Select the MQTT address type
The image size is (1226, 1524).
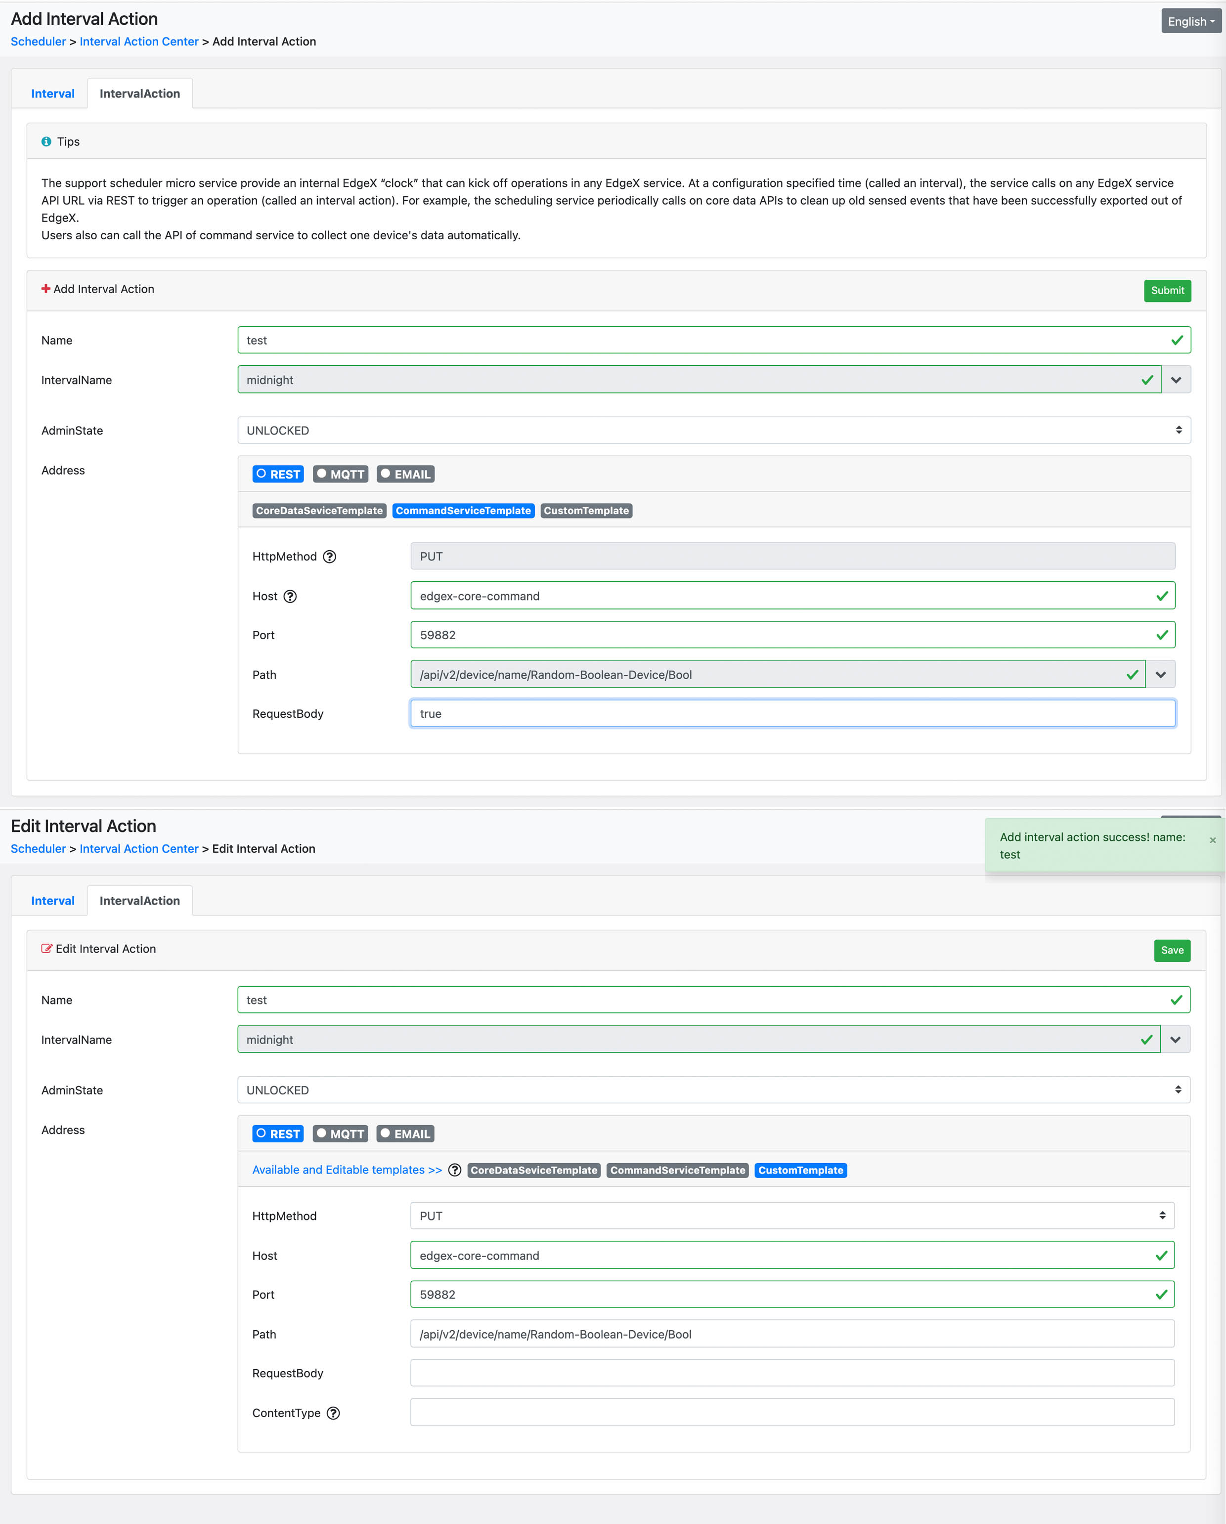point(340,474)
